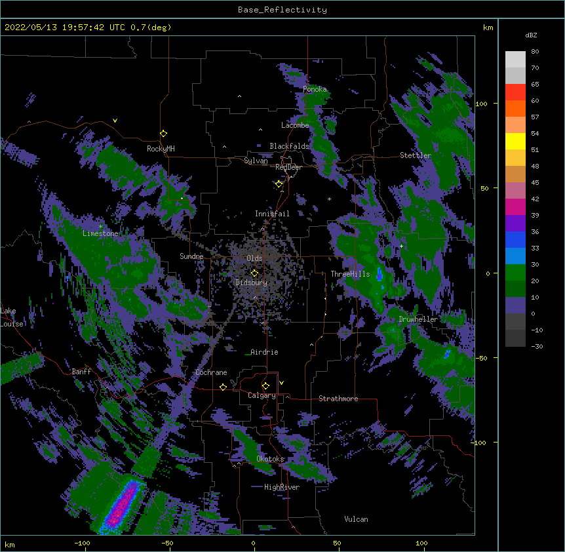Select the HighRiver label
The height and width of the screenshot is (552, 565).
click(x=282, y=487)
